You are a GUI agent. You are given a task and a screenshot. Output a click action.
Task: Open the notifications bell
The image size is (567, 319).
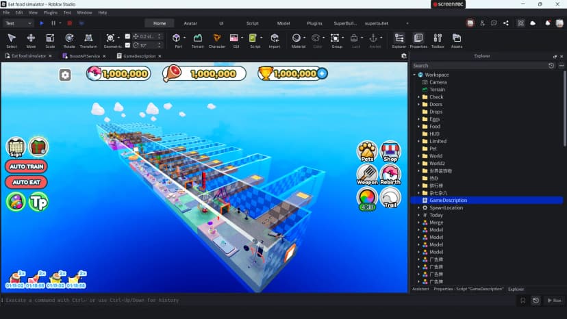click(x=547, y=23)
